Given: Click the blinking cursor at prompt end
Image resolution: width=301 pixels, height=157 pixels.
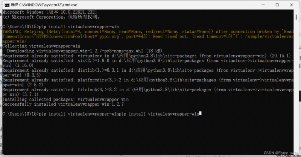Looking at the screenshot, I should (200, 113).
